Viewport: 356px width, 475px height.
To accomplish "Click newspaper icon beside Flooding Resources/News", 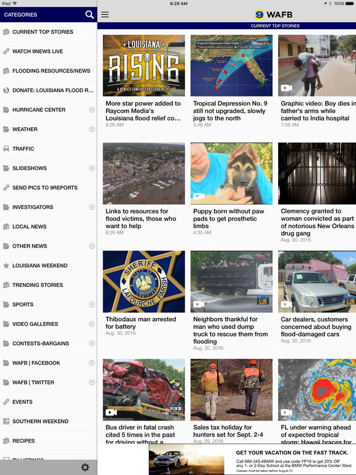I will (6, 71).
